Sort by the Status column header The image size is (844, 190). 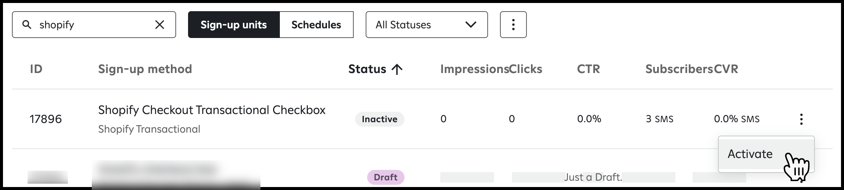click(367, 69)
